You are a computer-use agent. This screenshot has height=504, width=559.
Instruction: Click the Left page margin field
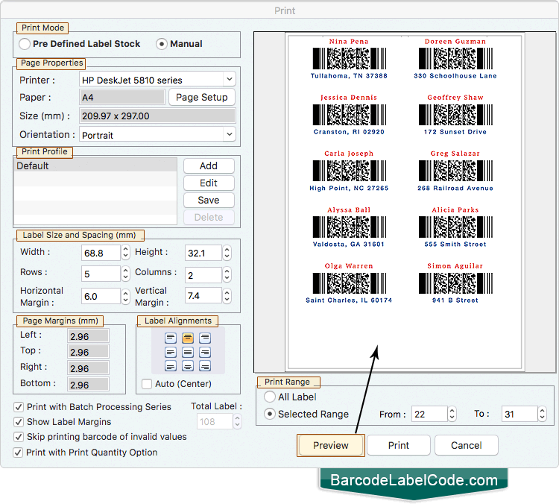(88, 336)
